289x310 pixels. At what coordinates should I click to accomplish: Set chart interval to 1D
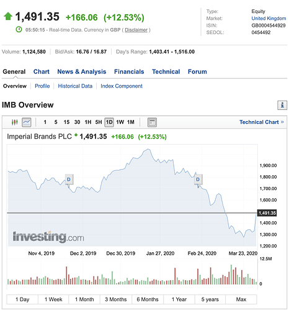coord(109,122)
